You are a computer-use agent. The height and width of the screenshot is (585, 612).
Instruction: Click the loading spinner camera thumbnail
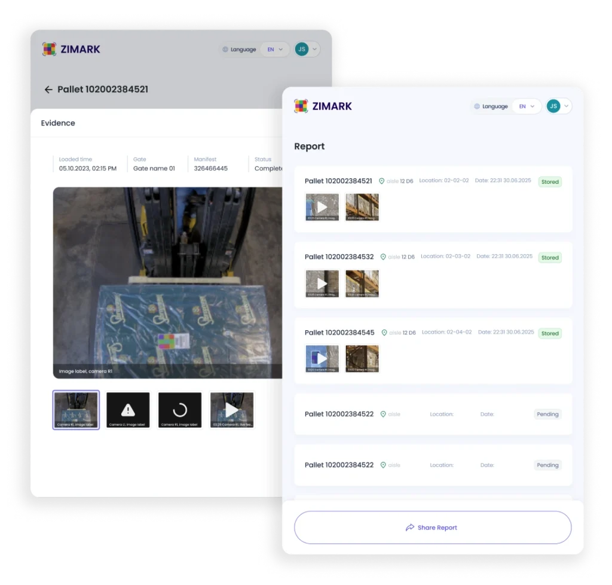point(179,410)
